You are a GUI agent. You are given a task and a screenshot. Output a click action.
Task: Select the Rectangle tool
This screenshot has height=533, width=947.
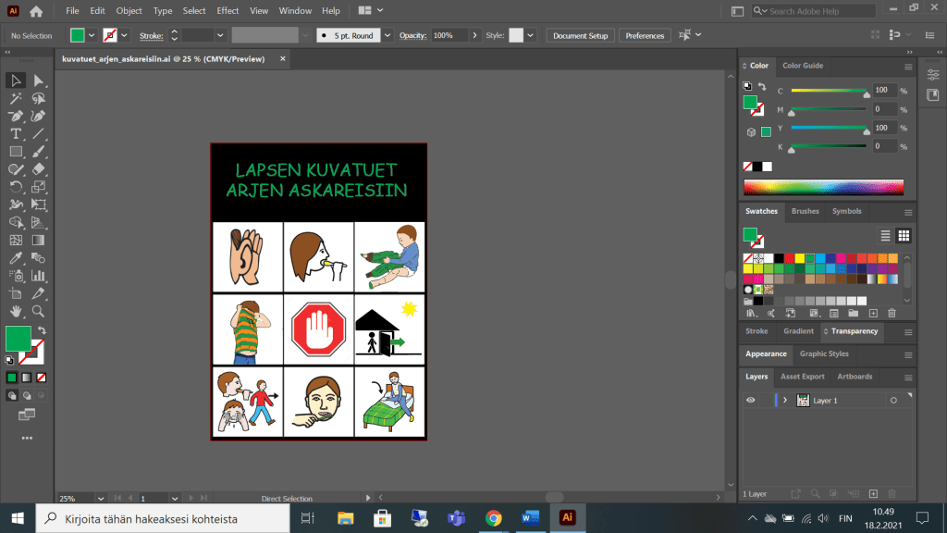pyautogui.click(x=16, y=152)
